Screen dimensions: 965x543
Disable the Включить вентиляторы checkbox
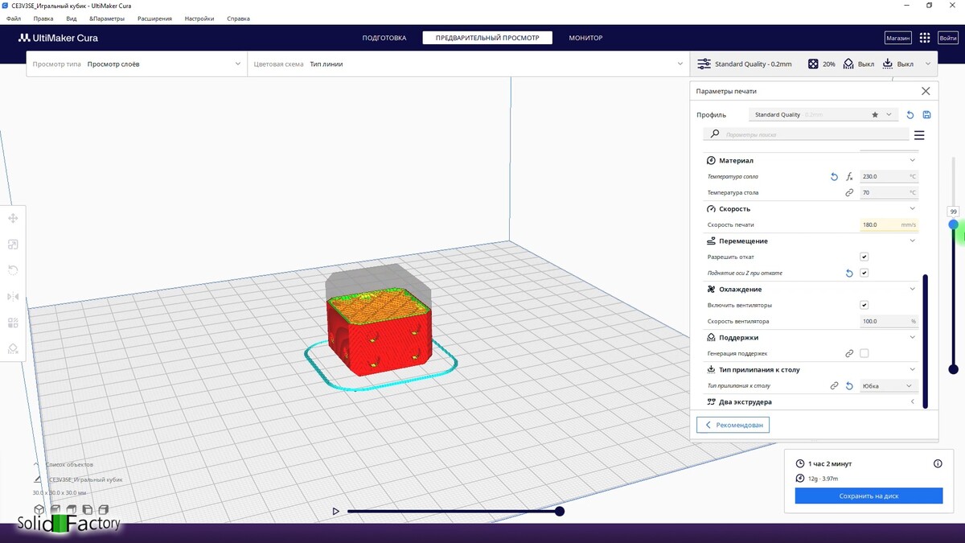click(864, 305)
